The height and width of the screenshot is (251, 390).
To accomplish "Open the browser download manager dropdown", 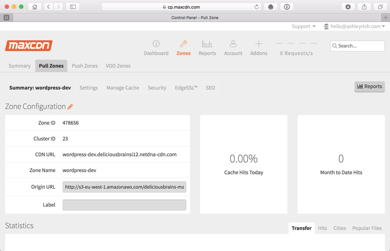I will [348, 7].
